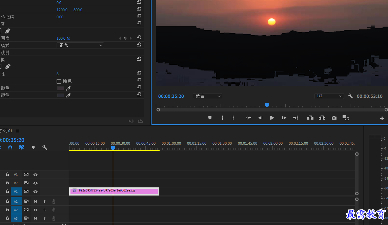The height and width of the screenshot is (225, 388).
Task: Pick color with second eyedropper
Action: click(x=68, y=96)
